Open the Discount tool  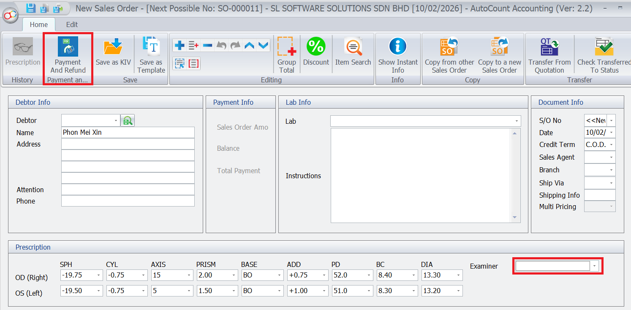click(x=316, y=47)
